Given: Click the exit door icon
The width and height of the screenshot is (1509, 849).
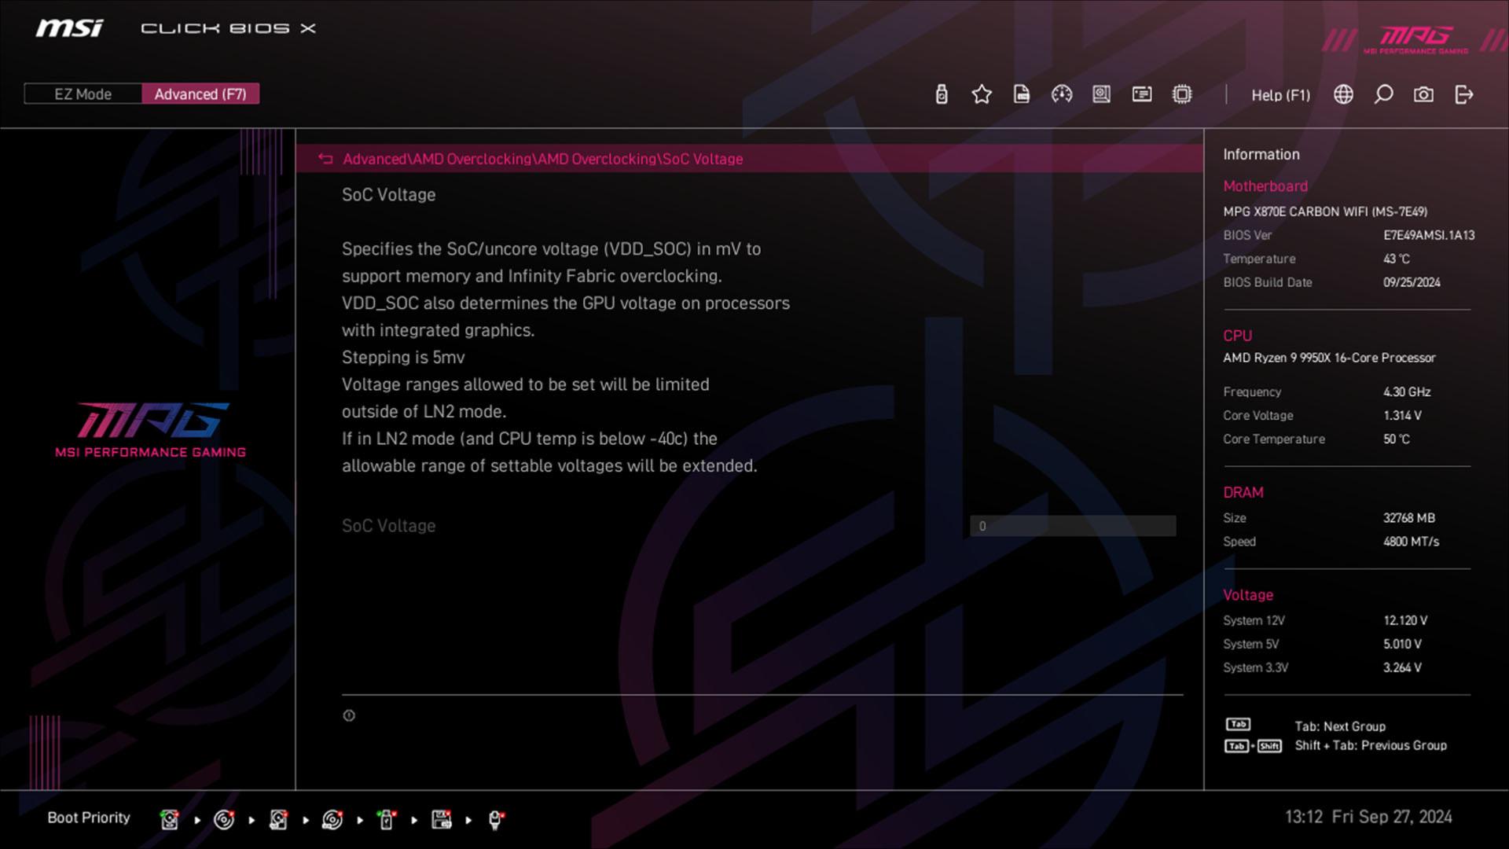Looking at the screenshot, I should (x=1464, y=94).
